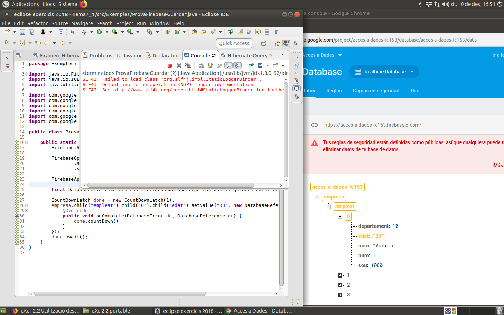Click the console horizontal scrollbar

point(171,185)
